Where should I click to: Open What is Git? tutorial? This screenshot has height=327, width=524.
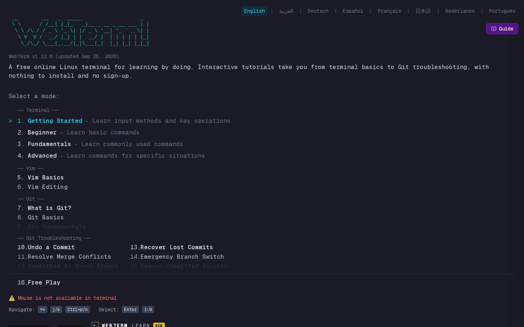tap(44, 208)
